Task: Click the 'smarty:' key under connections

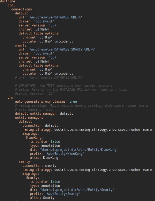Action: point(21,45)
